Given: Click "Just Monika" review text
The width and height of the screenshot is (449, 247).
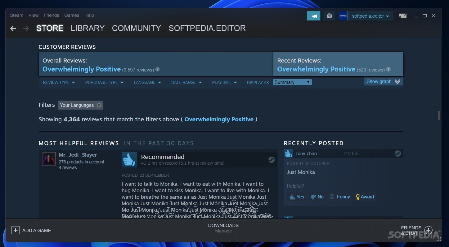Looking at the screenshot, I should [x=301, y=172].
